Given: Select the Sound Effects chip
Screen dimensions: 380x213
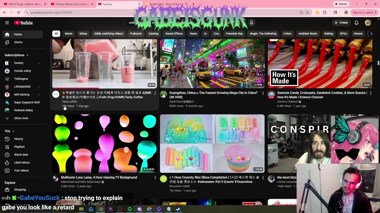Looking at the screenshot, I should point(174,34).
